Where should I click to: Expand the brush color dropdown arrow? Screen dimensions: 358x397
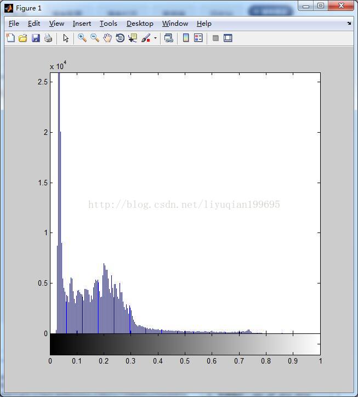[155, 38]
